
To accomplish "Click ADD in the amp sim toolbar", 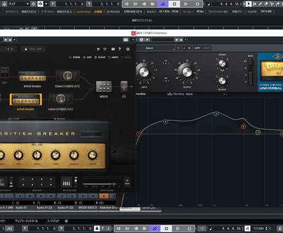I will [87, 57].
